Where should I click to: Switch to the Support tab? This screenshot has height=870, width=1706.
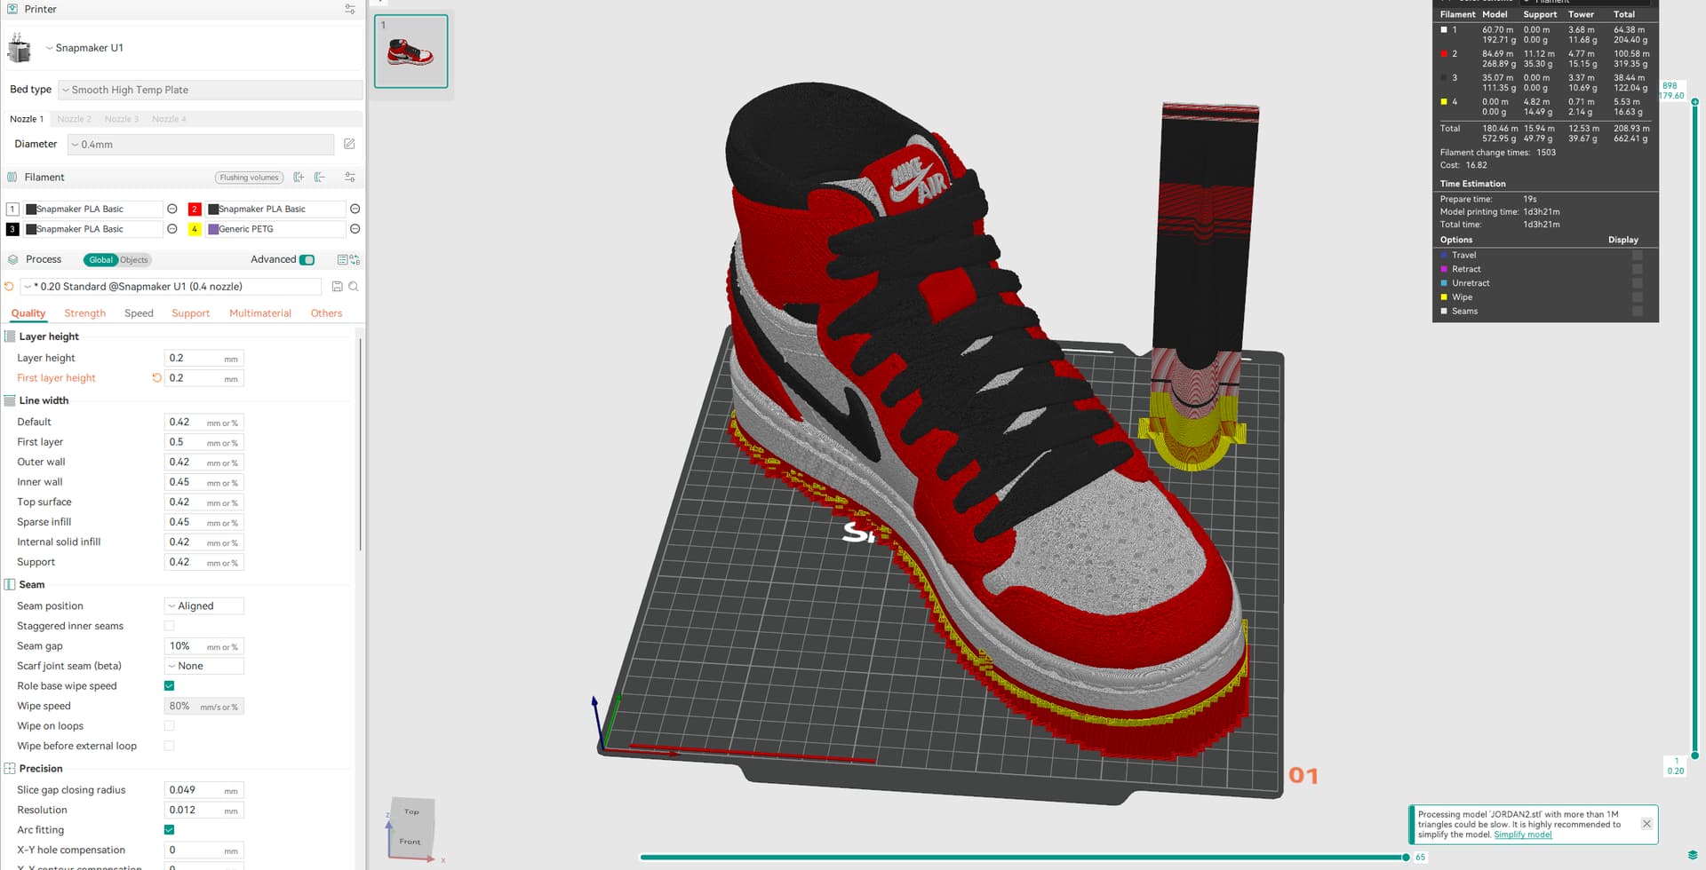point(191,313)
